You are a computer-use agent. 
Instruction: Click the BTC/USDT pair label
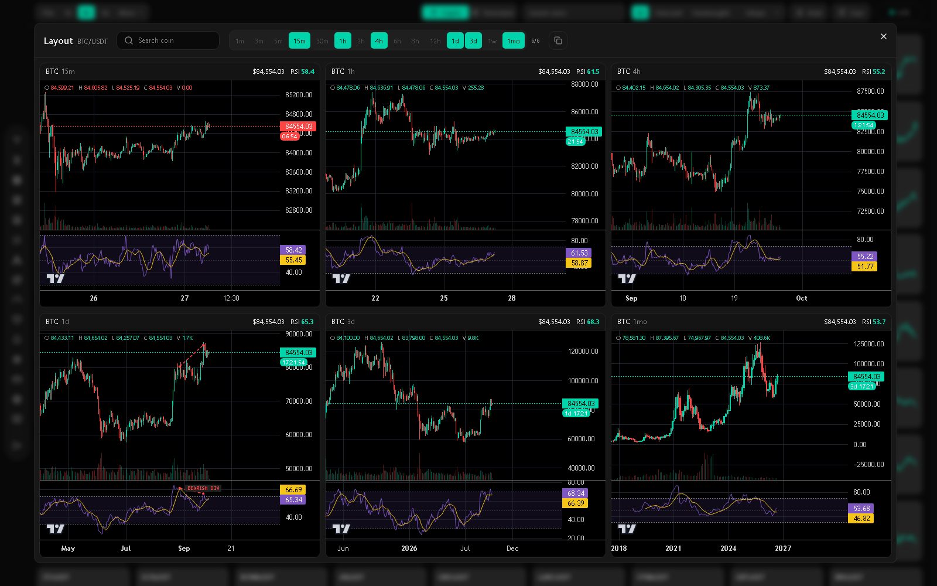click(x=93, y=42)
